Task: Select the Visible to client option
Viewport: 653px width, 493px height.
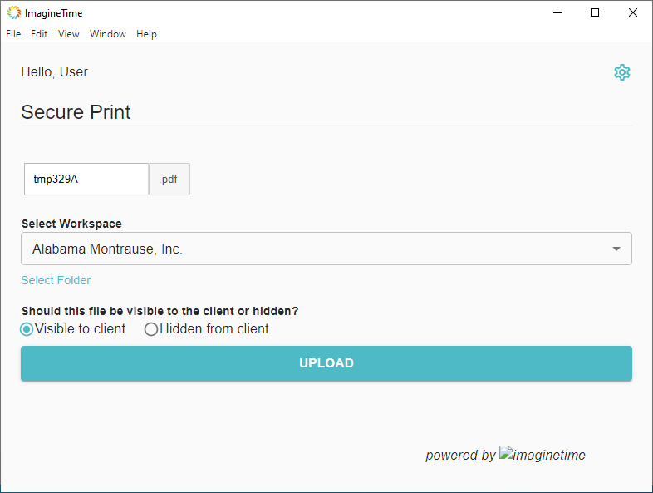Action: (x=27, y=329)
